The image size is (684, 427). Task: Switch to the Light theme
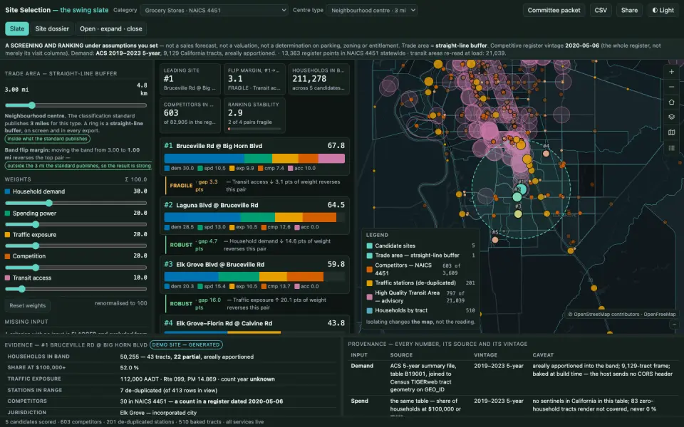point(663,11)
